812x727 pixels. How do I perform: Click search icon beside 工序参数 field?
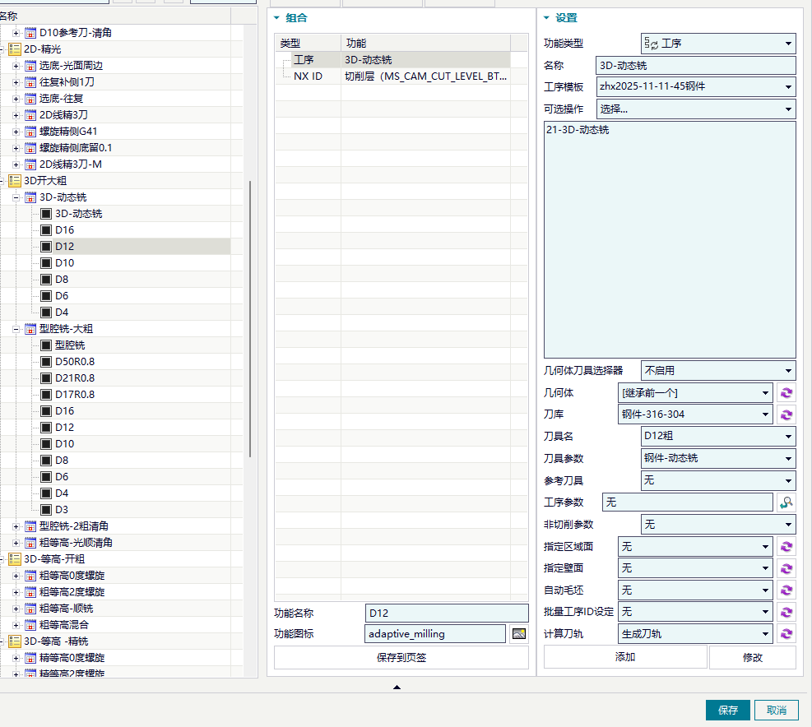tap(786, 502)
